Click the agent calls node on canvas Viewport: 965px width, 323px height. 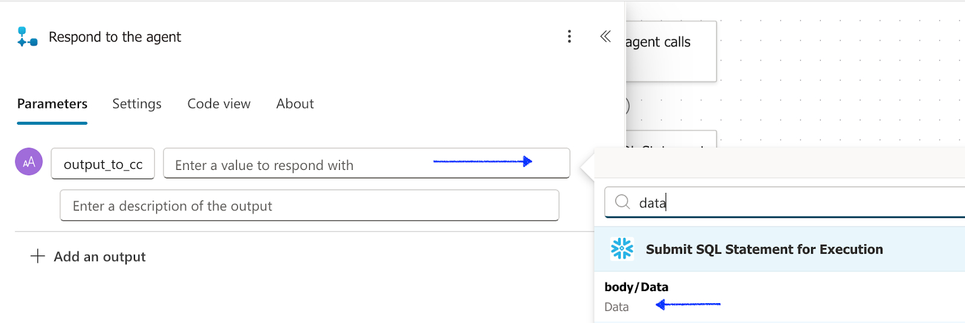(x=671, y=51)
